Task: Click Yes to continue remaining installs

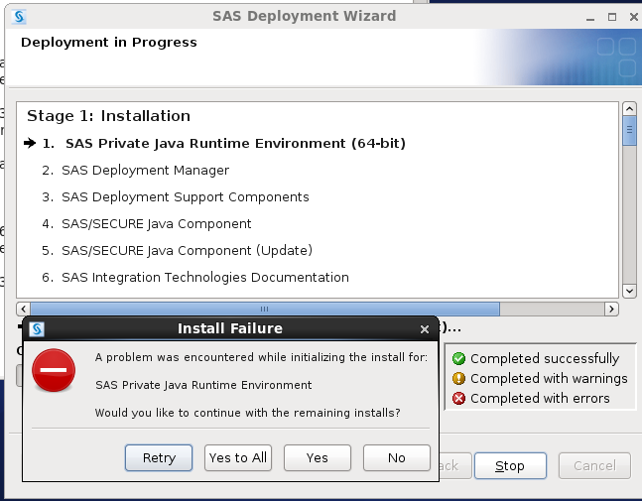Action: pyautogui.click(x=318, y=457)
